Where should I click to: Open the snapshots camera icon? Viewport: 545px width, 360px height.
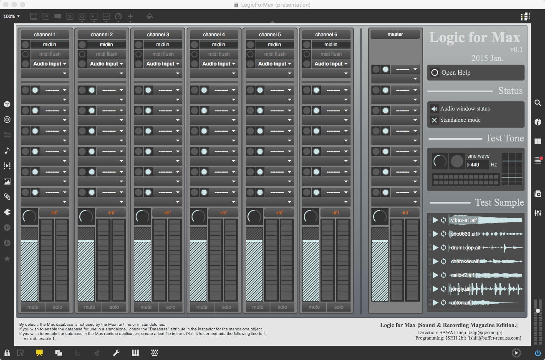pos(538,194)
